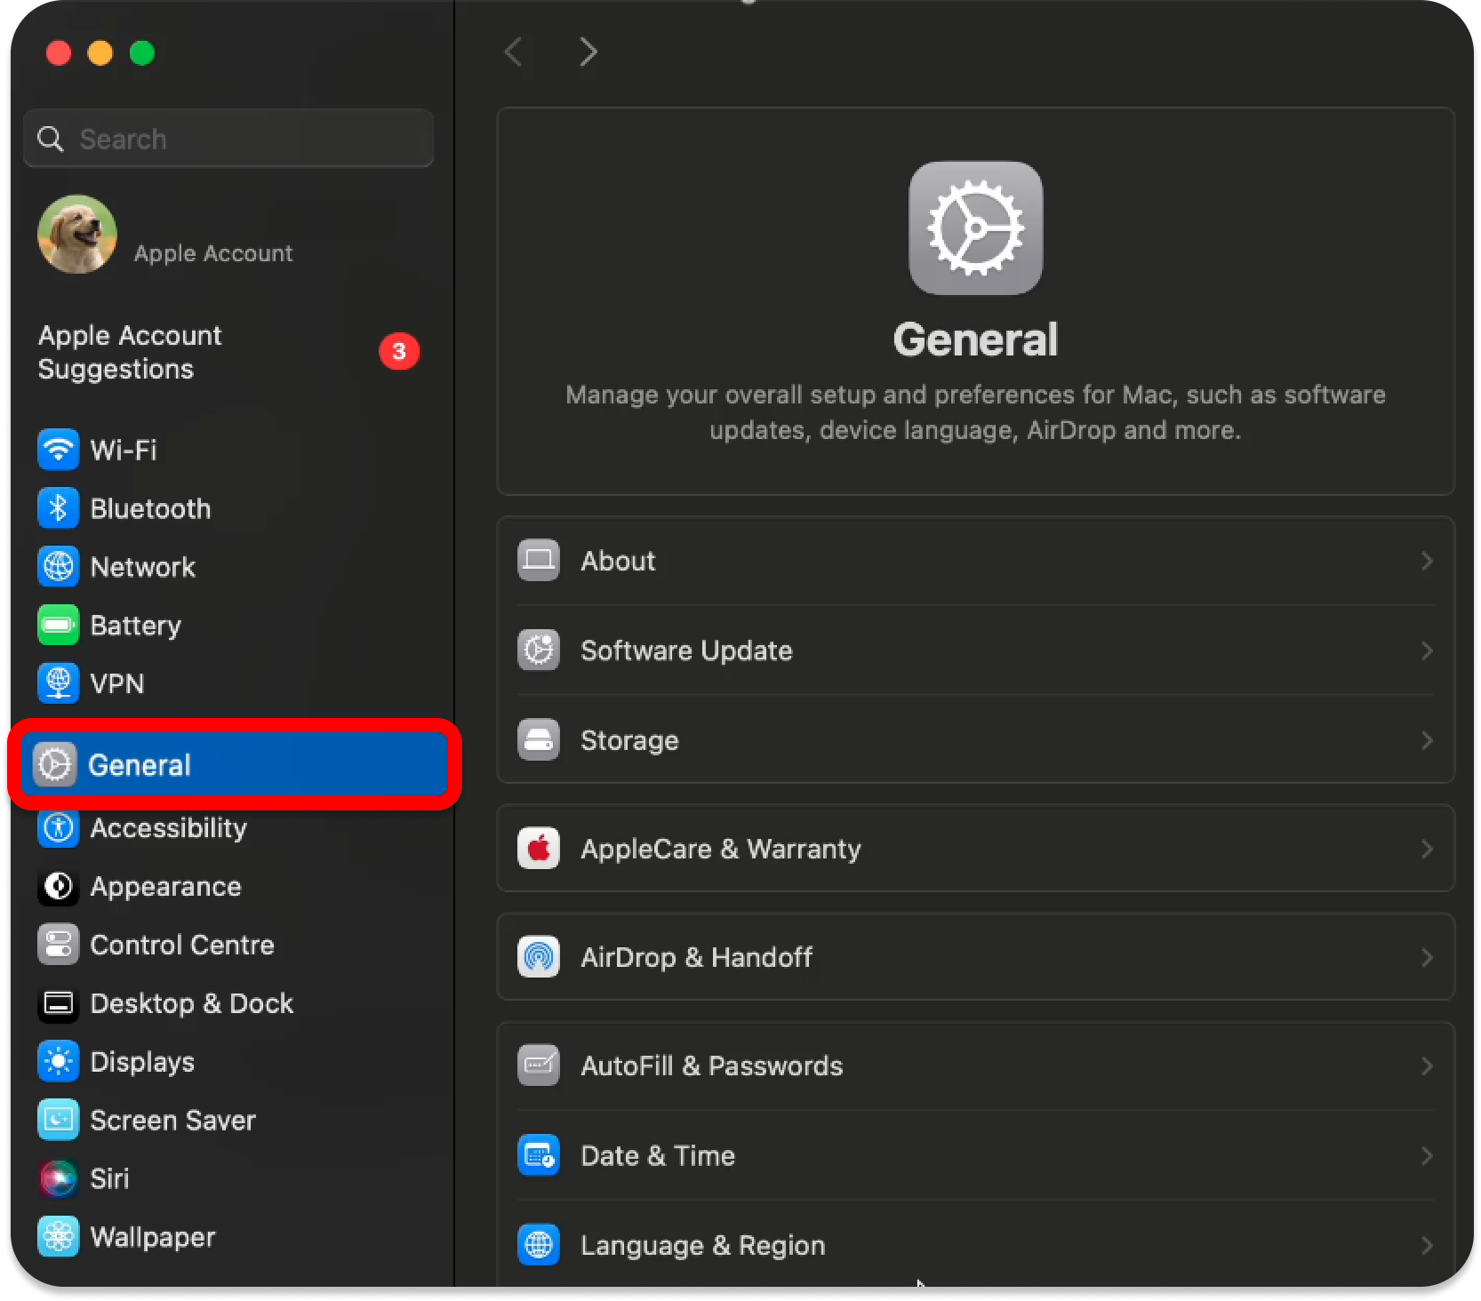This screenshot has width=1481, height=1301.
Task: Click the Apple Account profile picture
Action: (77, 235)
